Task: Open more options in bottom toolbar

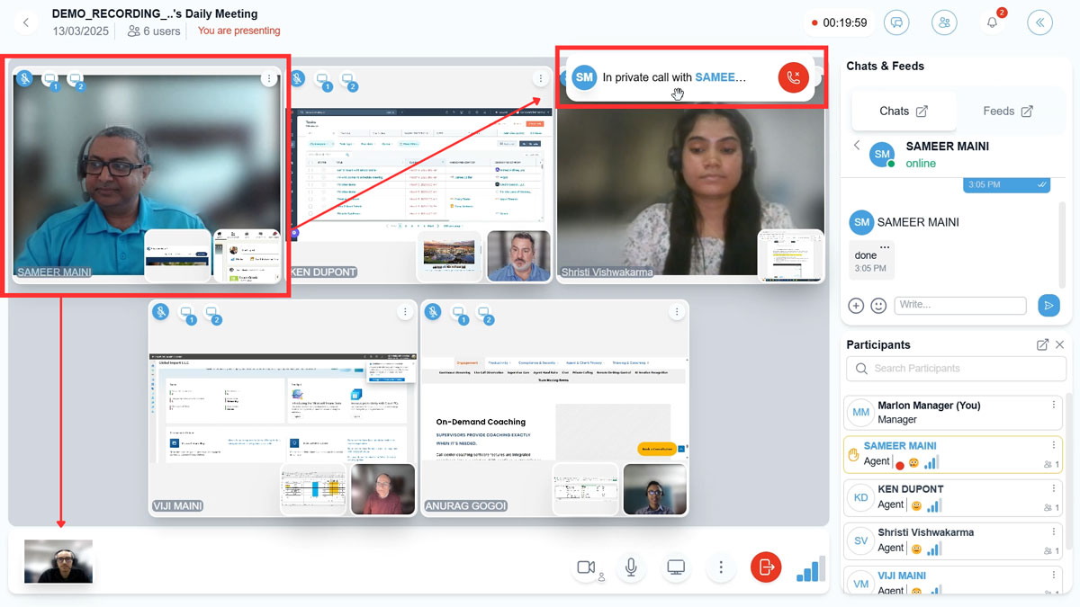Action: tap(721, 567)
